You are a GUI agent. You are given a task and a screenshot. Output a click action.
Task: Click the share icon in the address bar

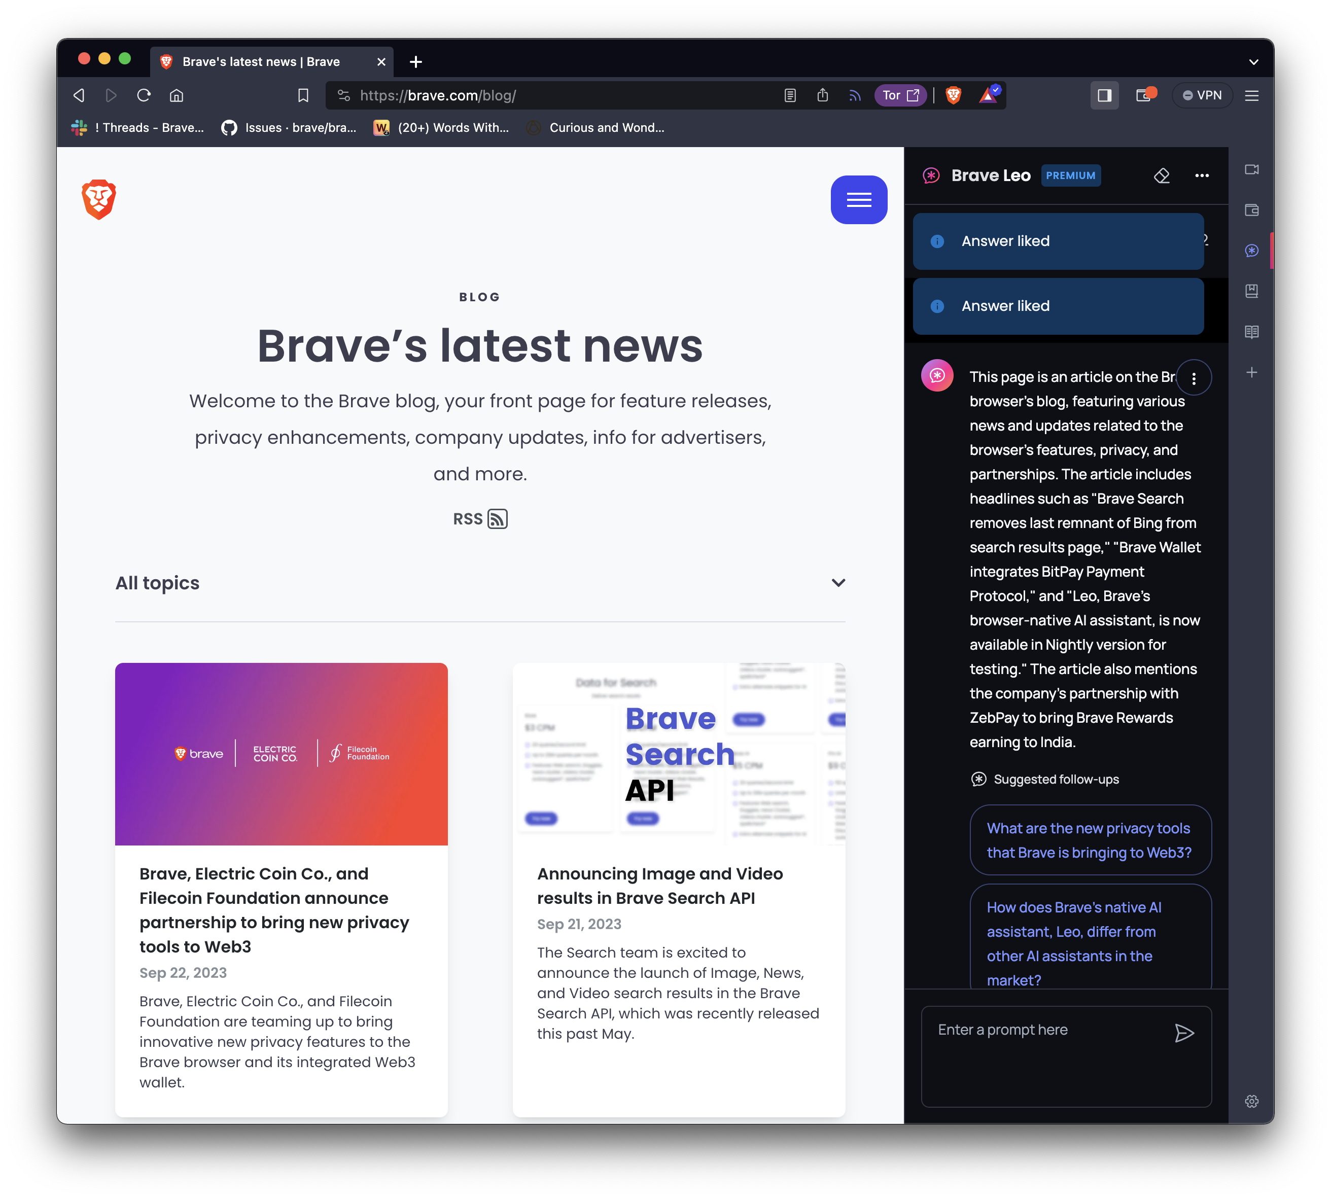[822, 95]
